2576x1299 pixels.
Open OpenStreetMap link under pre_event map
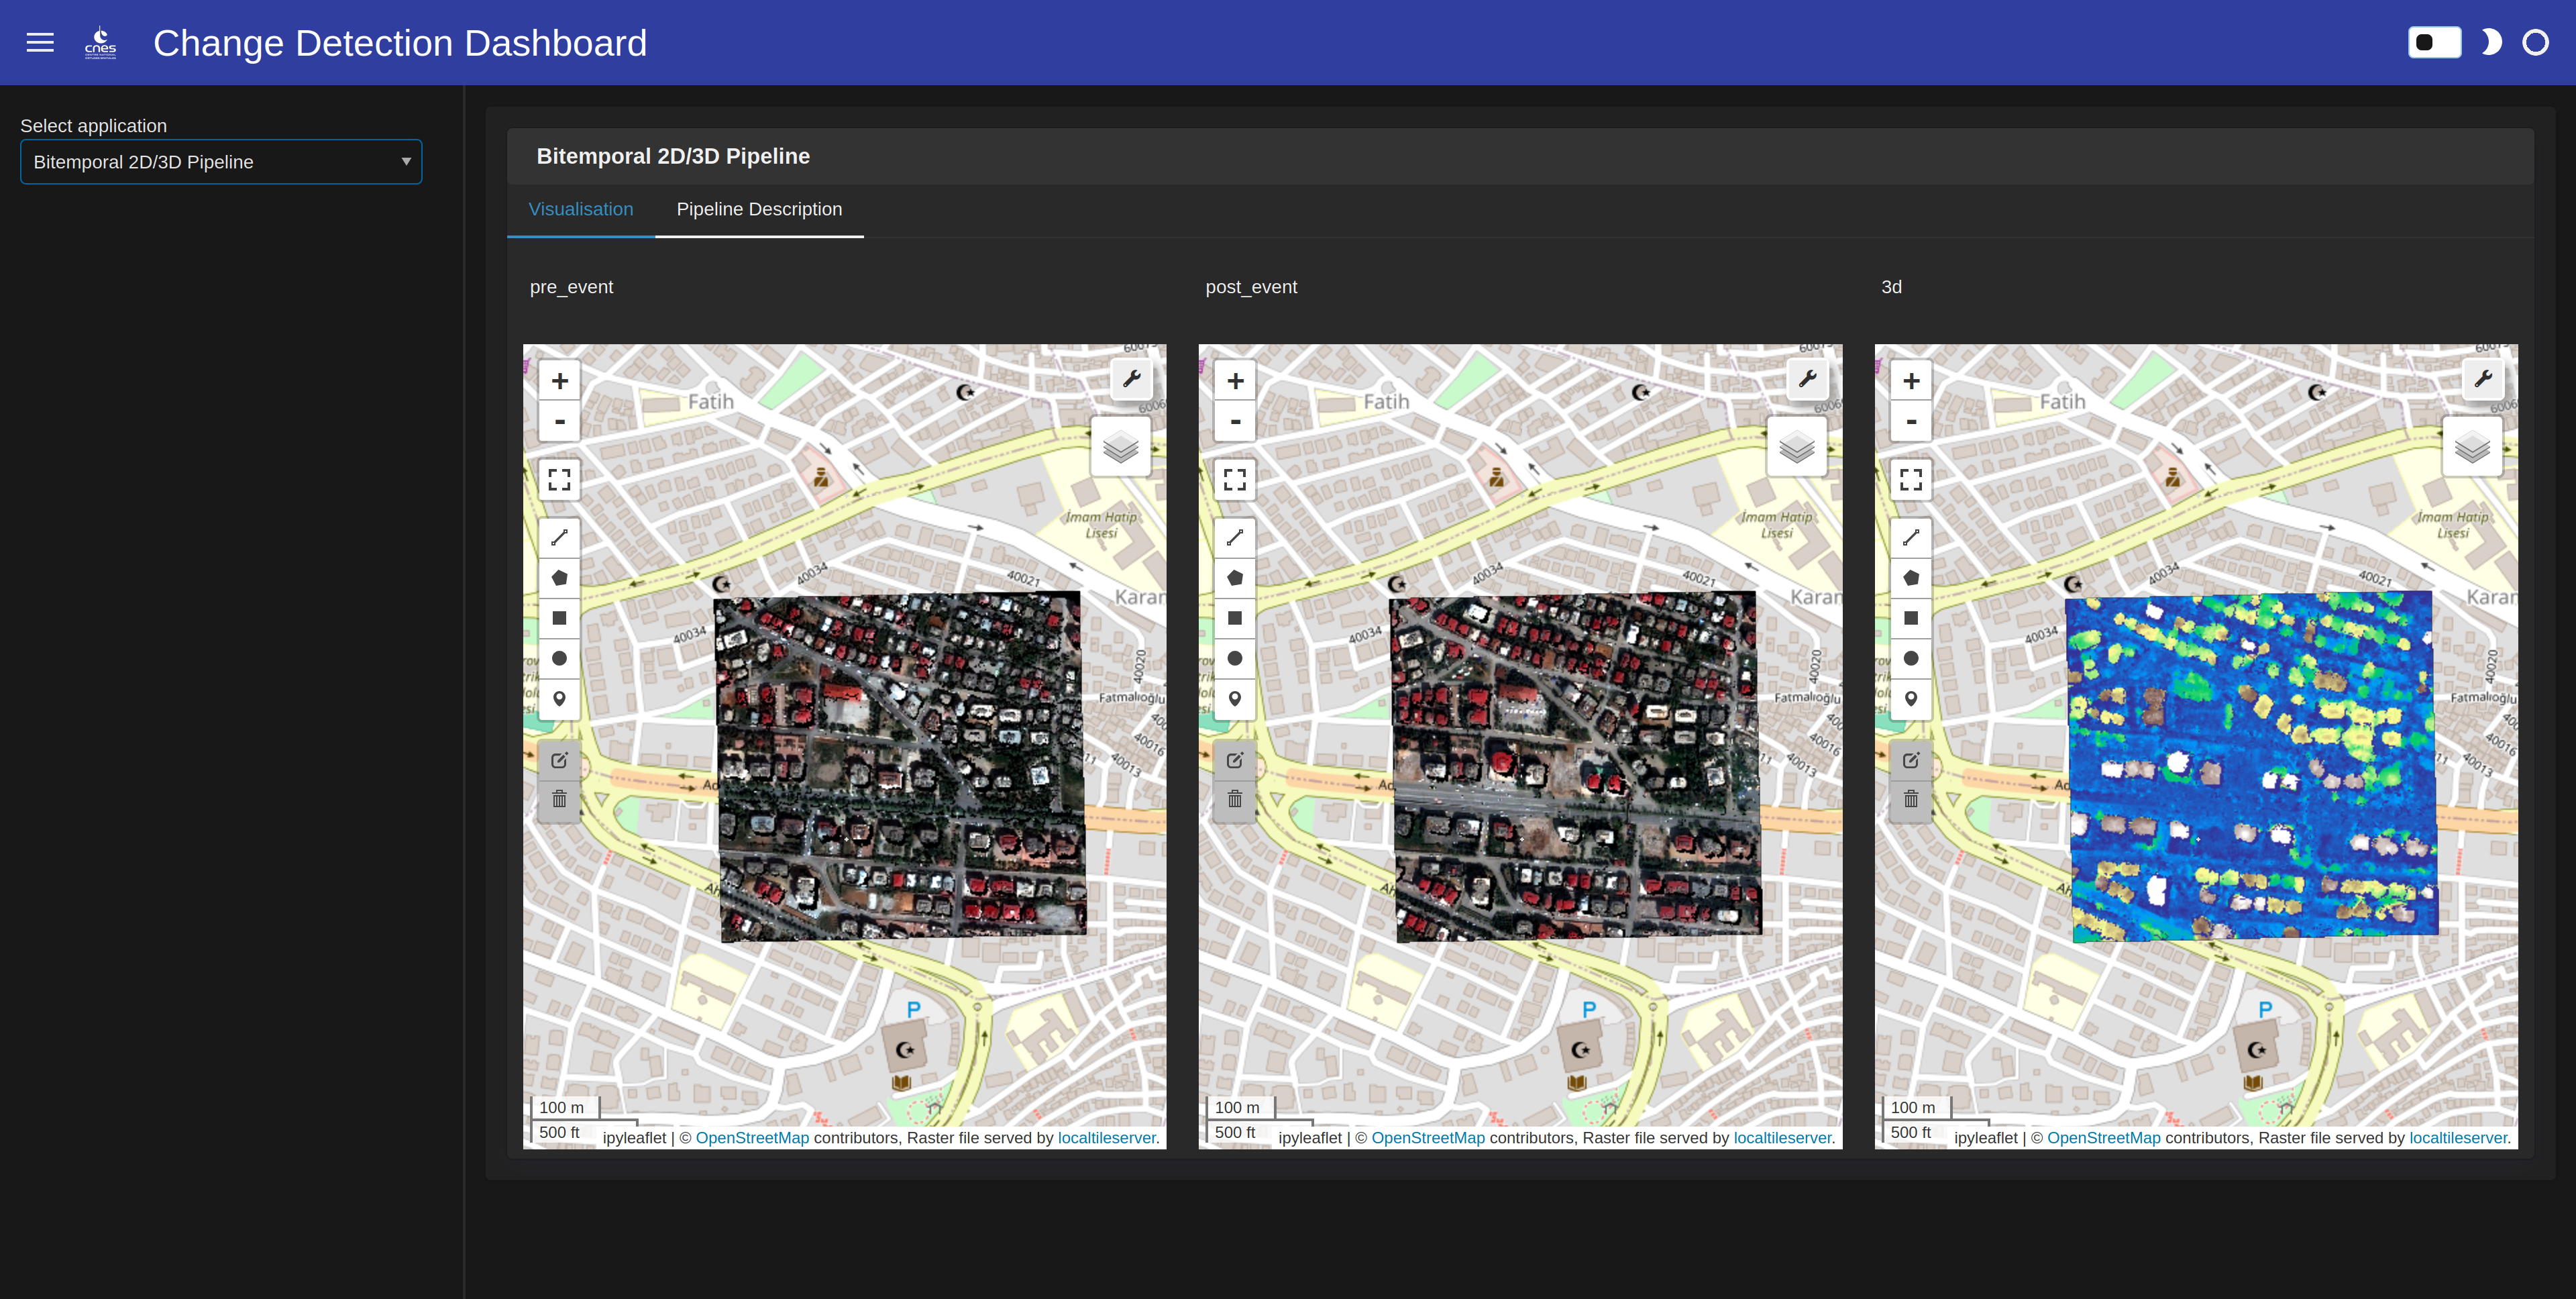coord(752,1138)
